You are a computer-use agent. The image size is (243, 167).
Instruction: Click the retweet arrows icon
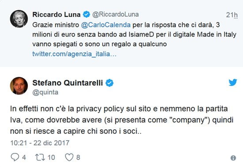click(40, 157)
